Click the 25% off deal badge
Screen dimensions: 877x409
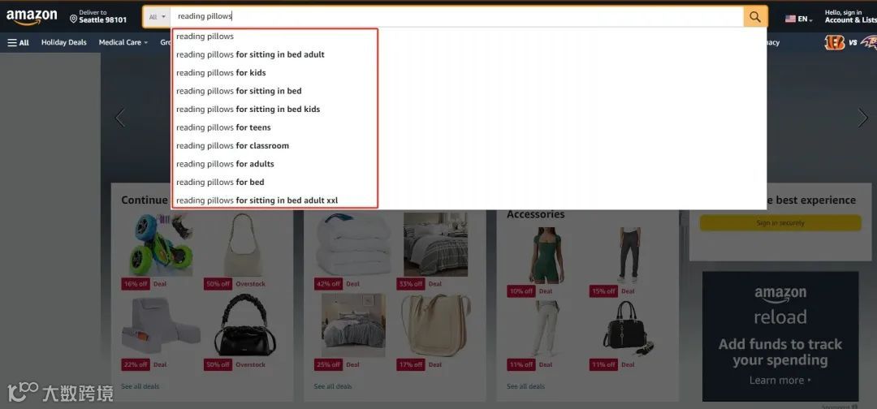coord(328,364)
